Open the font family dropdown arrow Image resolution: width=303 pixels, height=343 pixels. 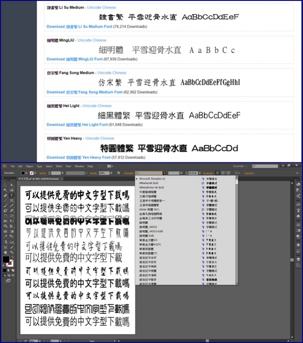point(165,173)
